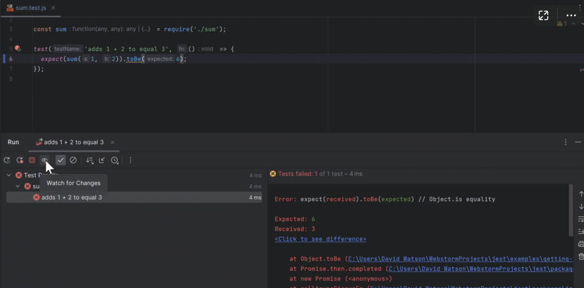Rerun the test with the Rerun icon
This screenshot has height=288, width=584.
(x=6, y=160)
